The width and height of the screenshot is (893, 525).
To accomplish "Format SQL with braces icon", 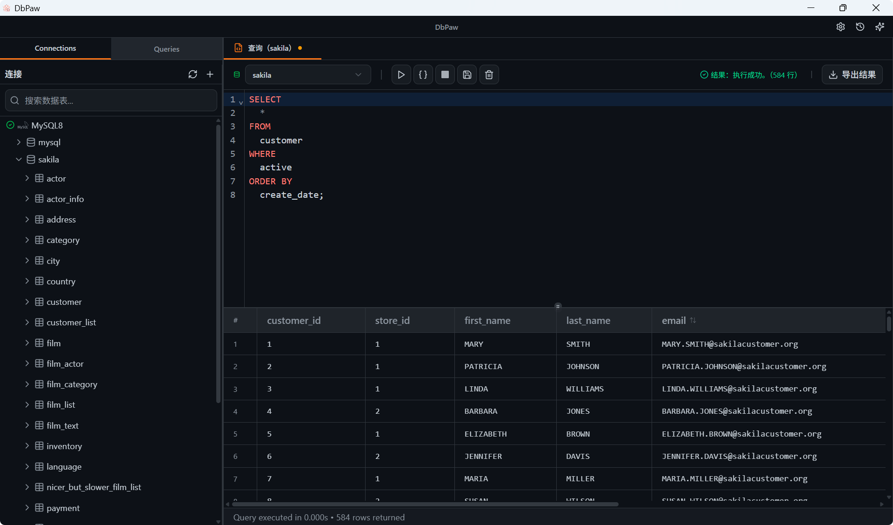I will [423, 74].
